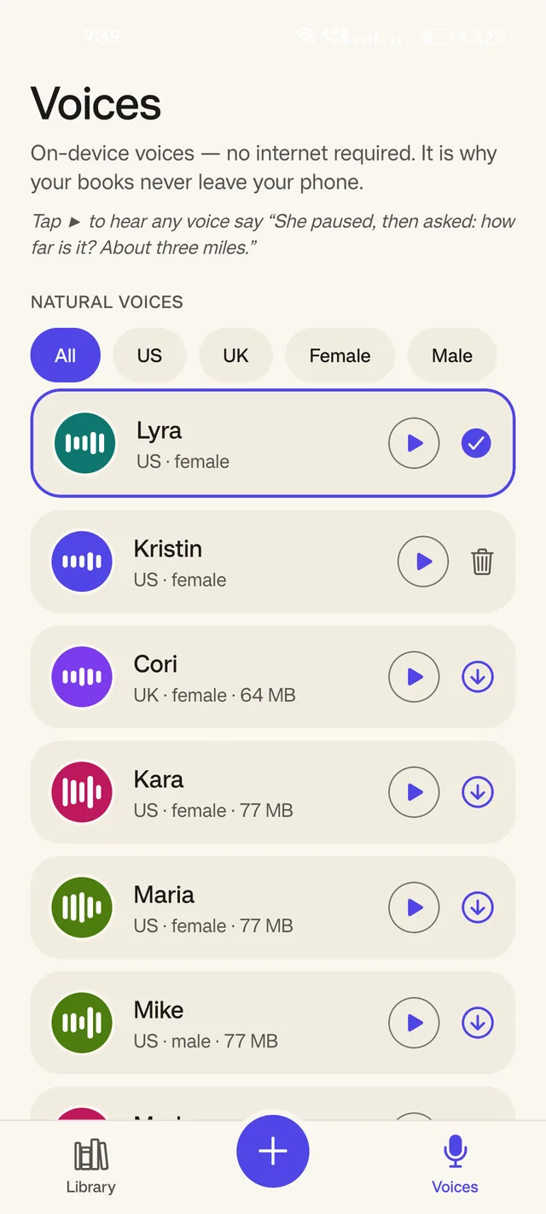546x1214 pixels.
Task: Select the Kristin voice name
Action: pos(168,549)
